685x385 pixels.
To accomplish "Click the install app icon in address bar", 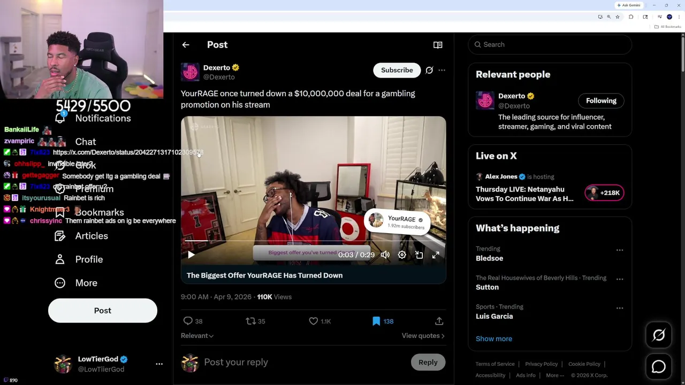I will click(x=600, y=17).
